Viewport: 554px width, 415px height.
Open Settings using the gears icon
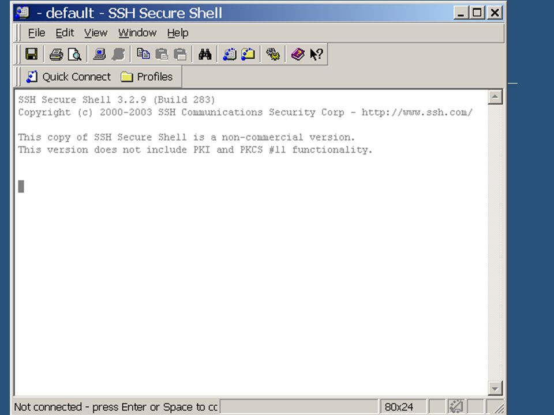273,54
